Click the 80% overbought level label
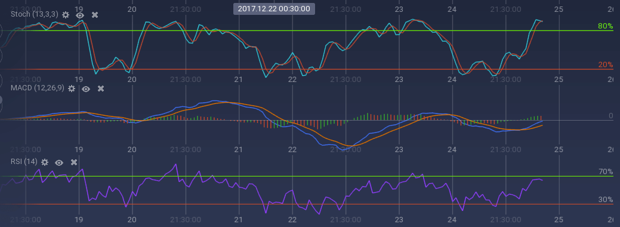This screenshot has width=620, height=227. point(605,26)
